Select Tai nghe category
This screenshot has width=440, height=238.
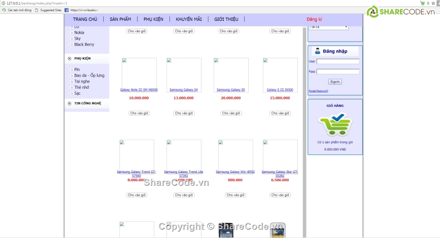82,81
